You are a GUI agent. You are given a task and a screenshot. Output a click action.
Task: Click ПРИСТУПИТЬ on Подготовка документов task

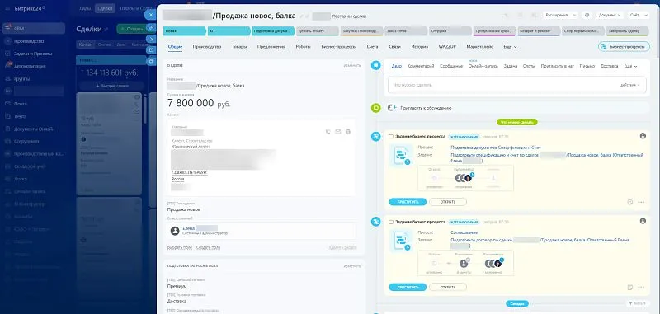tap(408, 202)
